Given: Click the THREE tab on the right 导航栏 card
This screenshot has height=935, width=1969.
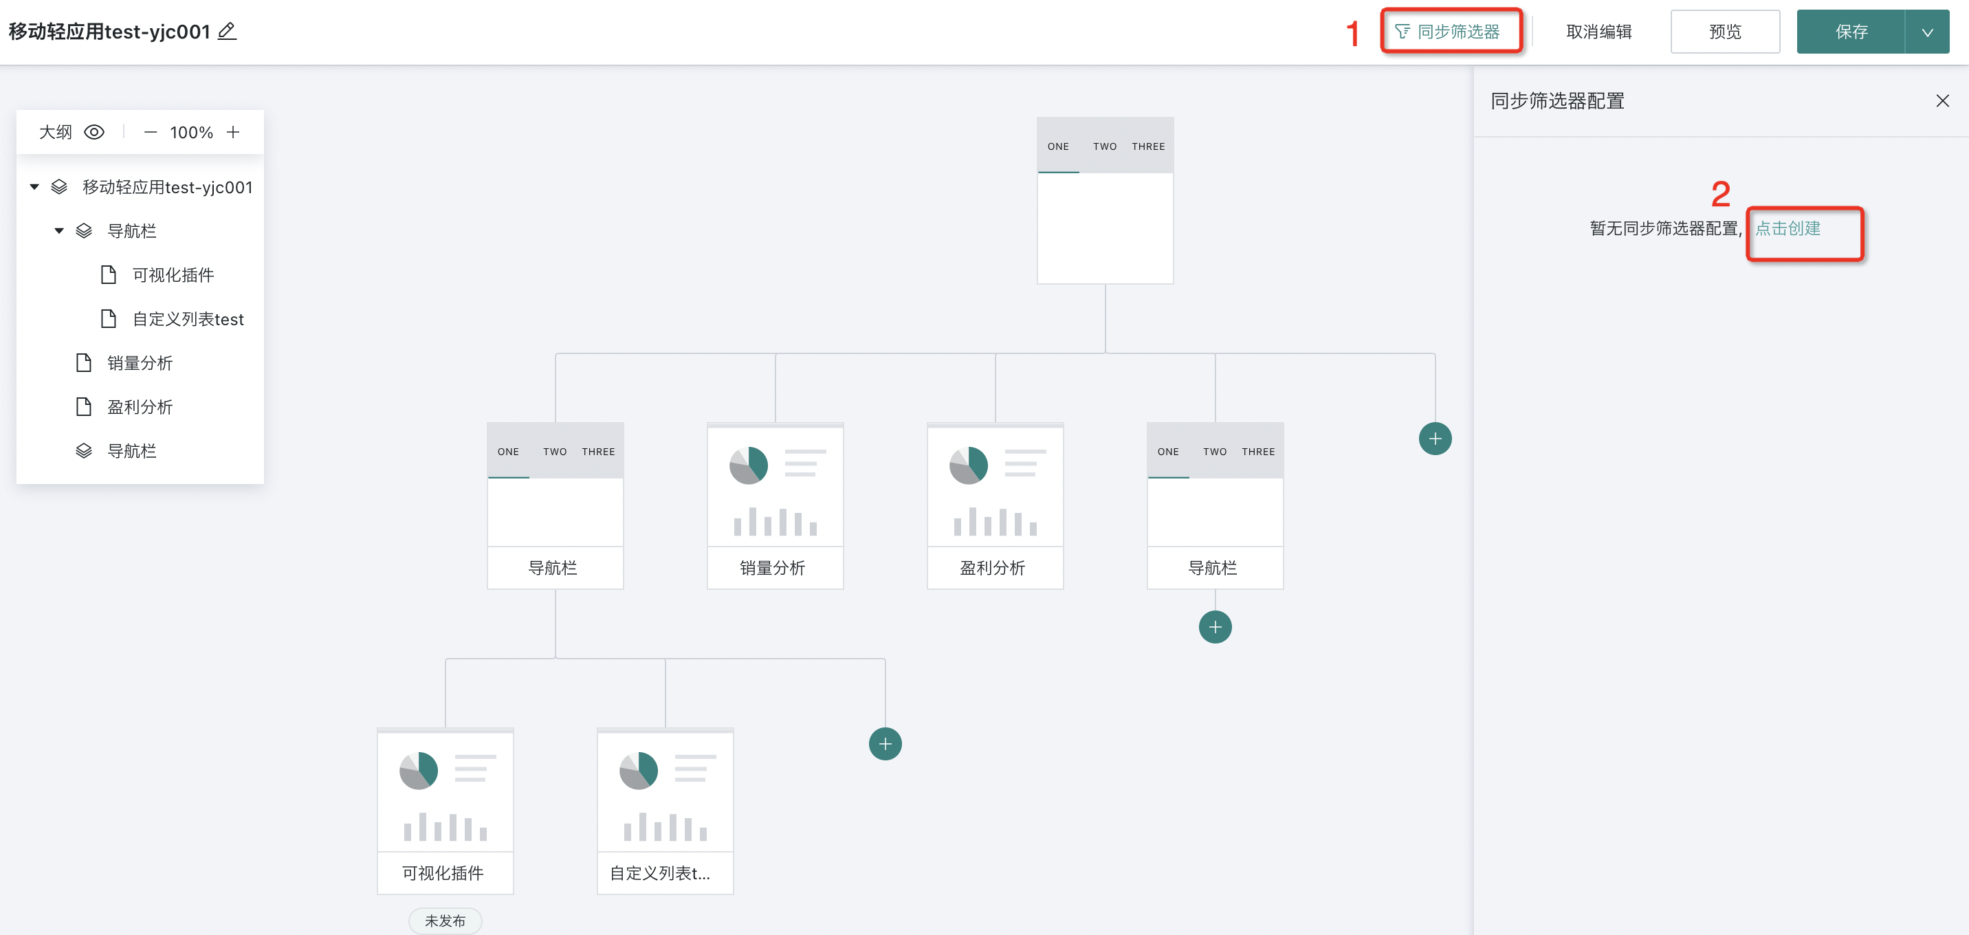Looking at the screenshot, I should (1258, 452).
